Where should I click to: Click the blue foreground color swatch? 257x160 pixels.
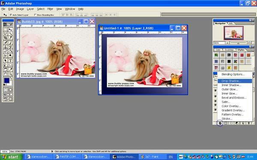(6, 81)
